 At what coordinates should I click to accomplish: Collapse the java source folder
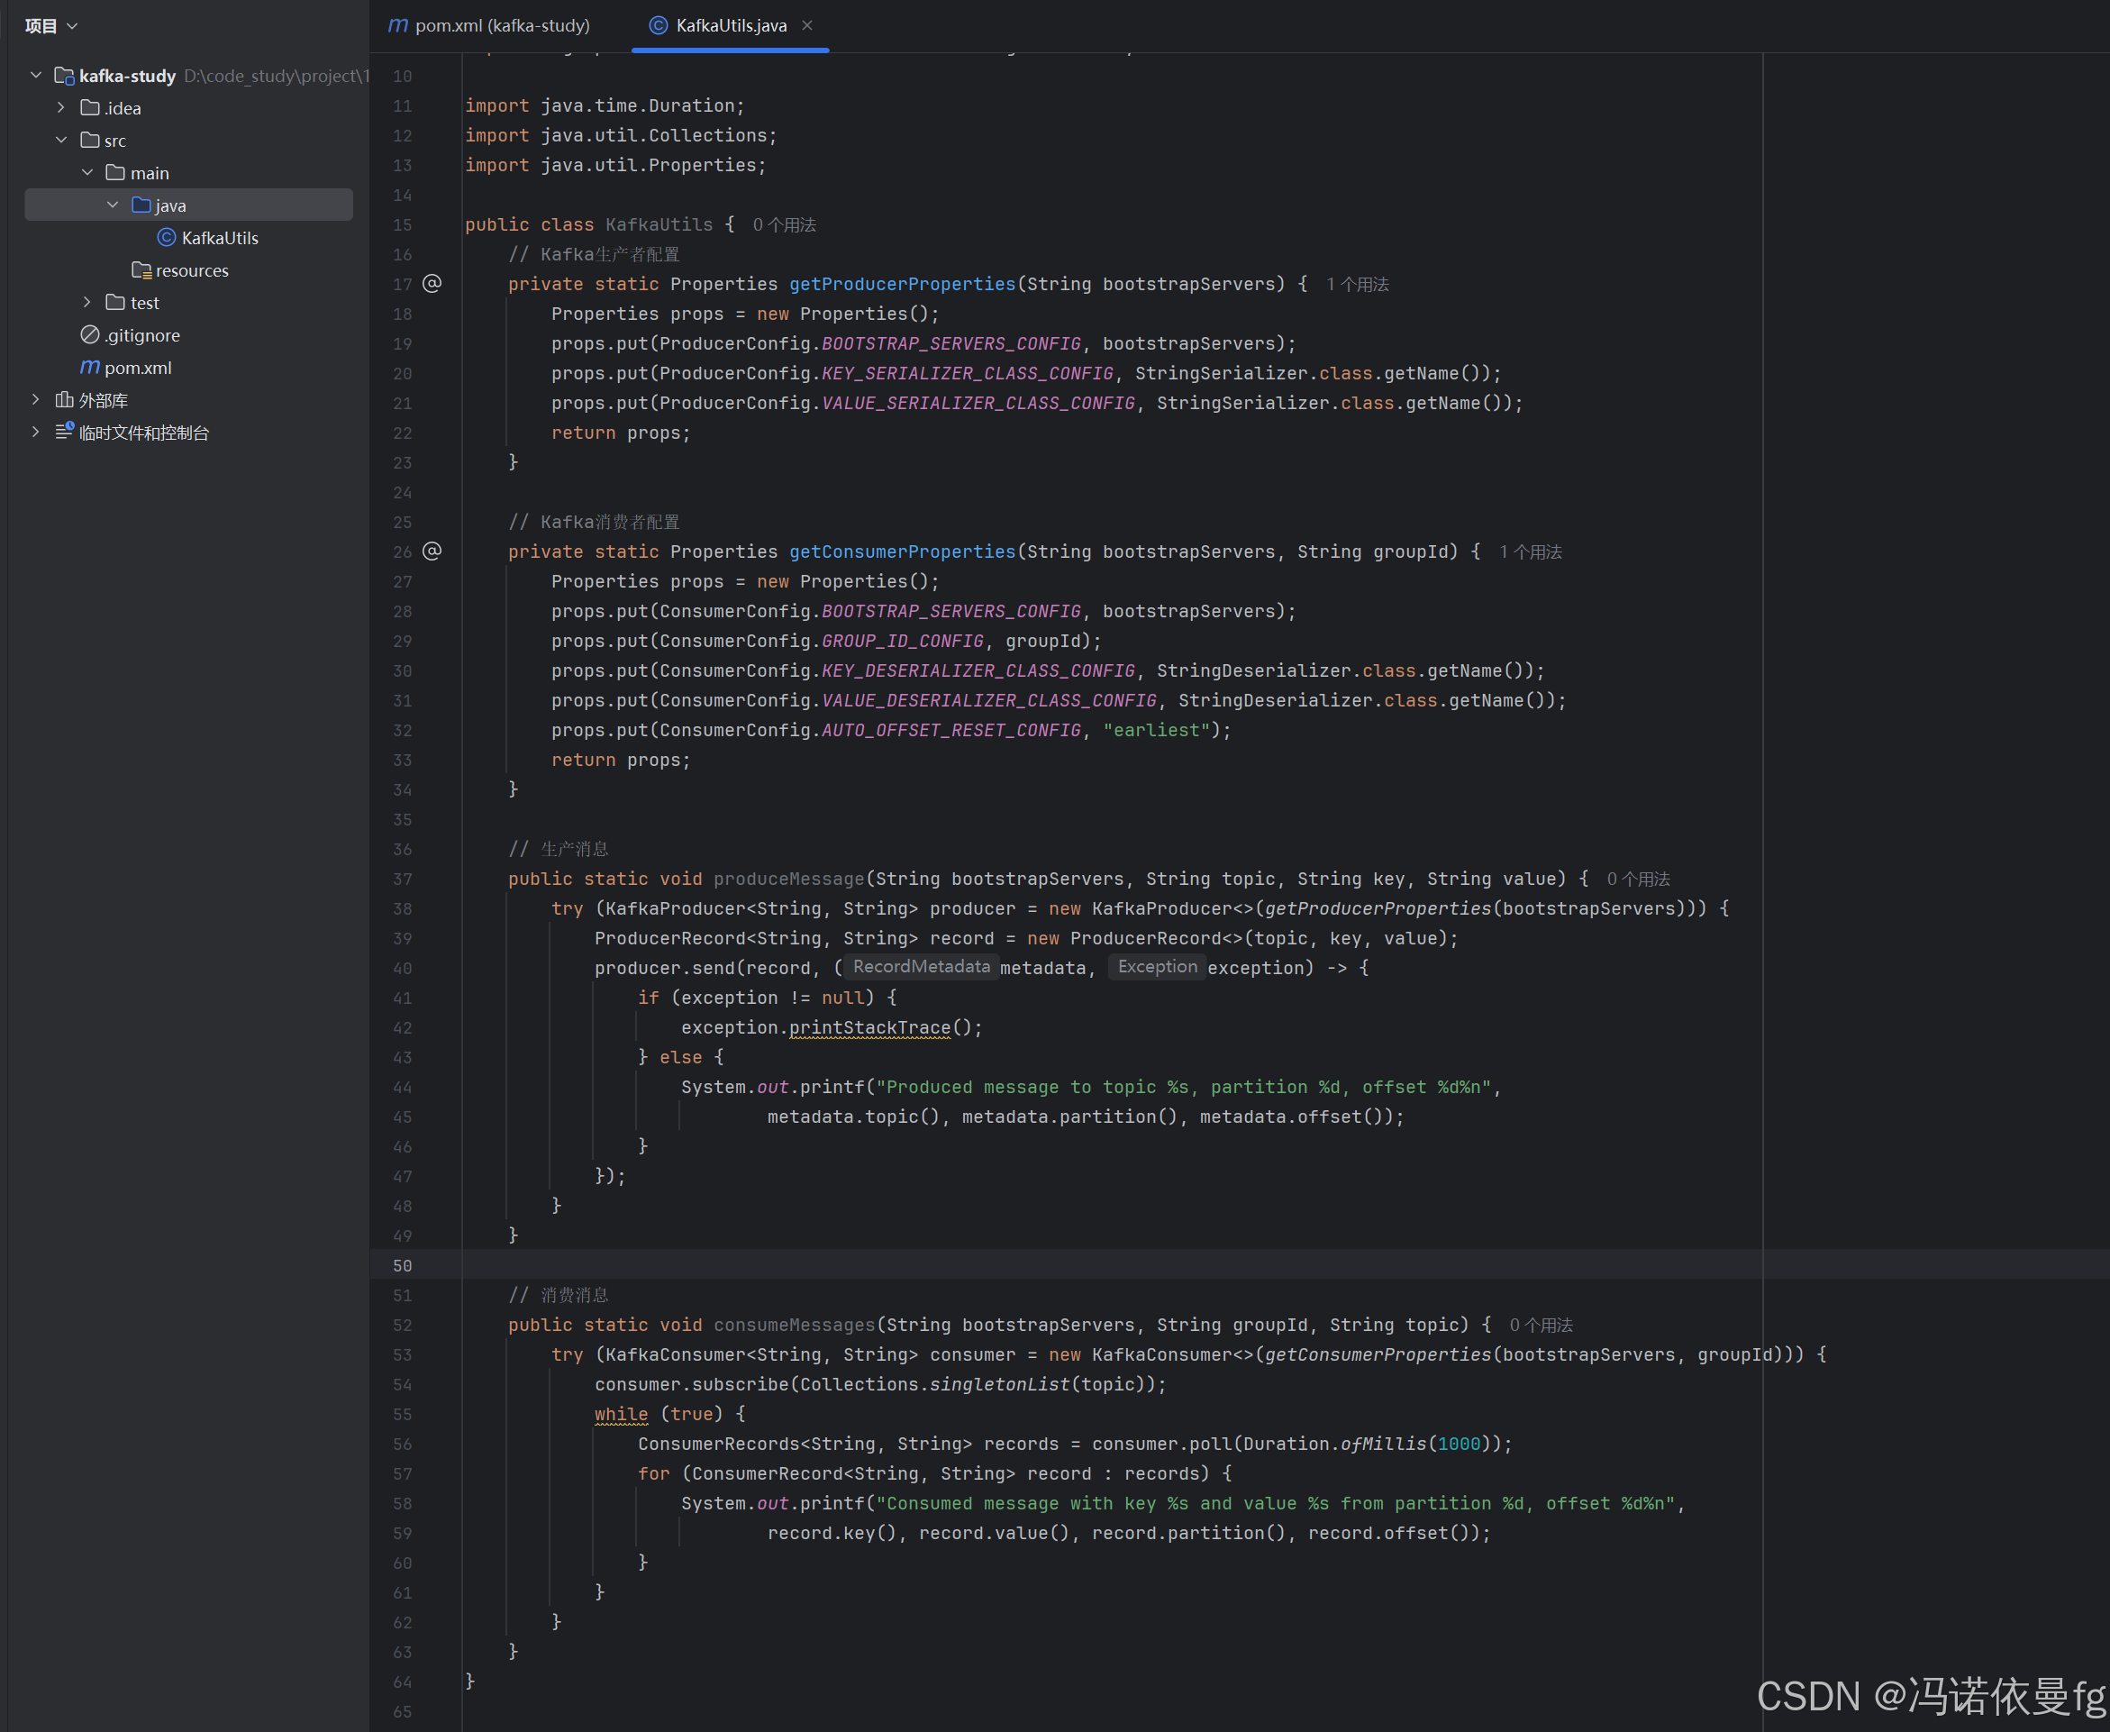coord(113,205)
